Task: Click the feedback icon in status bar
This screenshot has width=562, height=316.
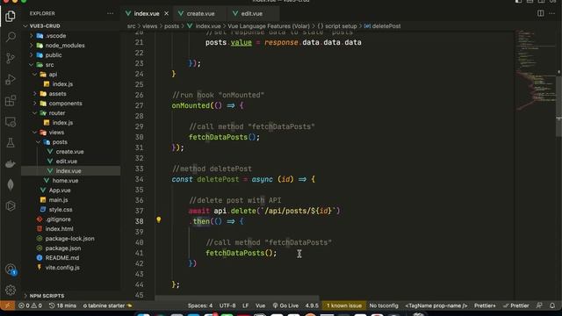Action: [539, 305]
